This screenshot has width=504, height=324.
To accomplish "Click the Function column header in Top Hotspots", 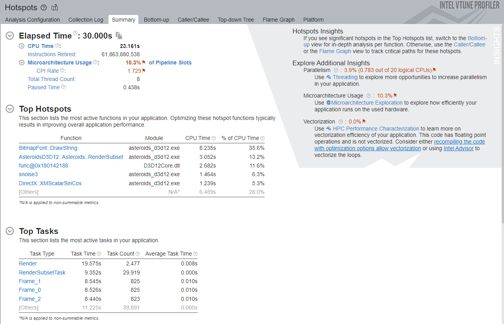I will 71,138.
